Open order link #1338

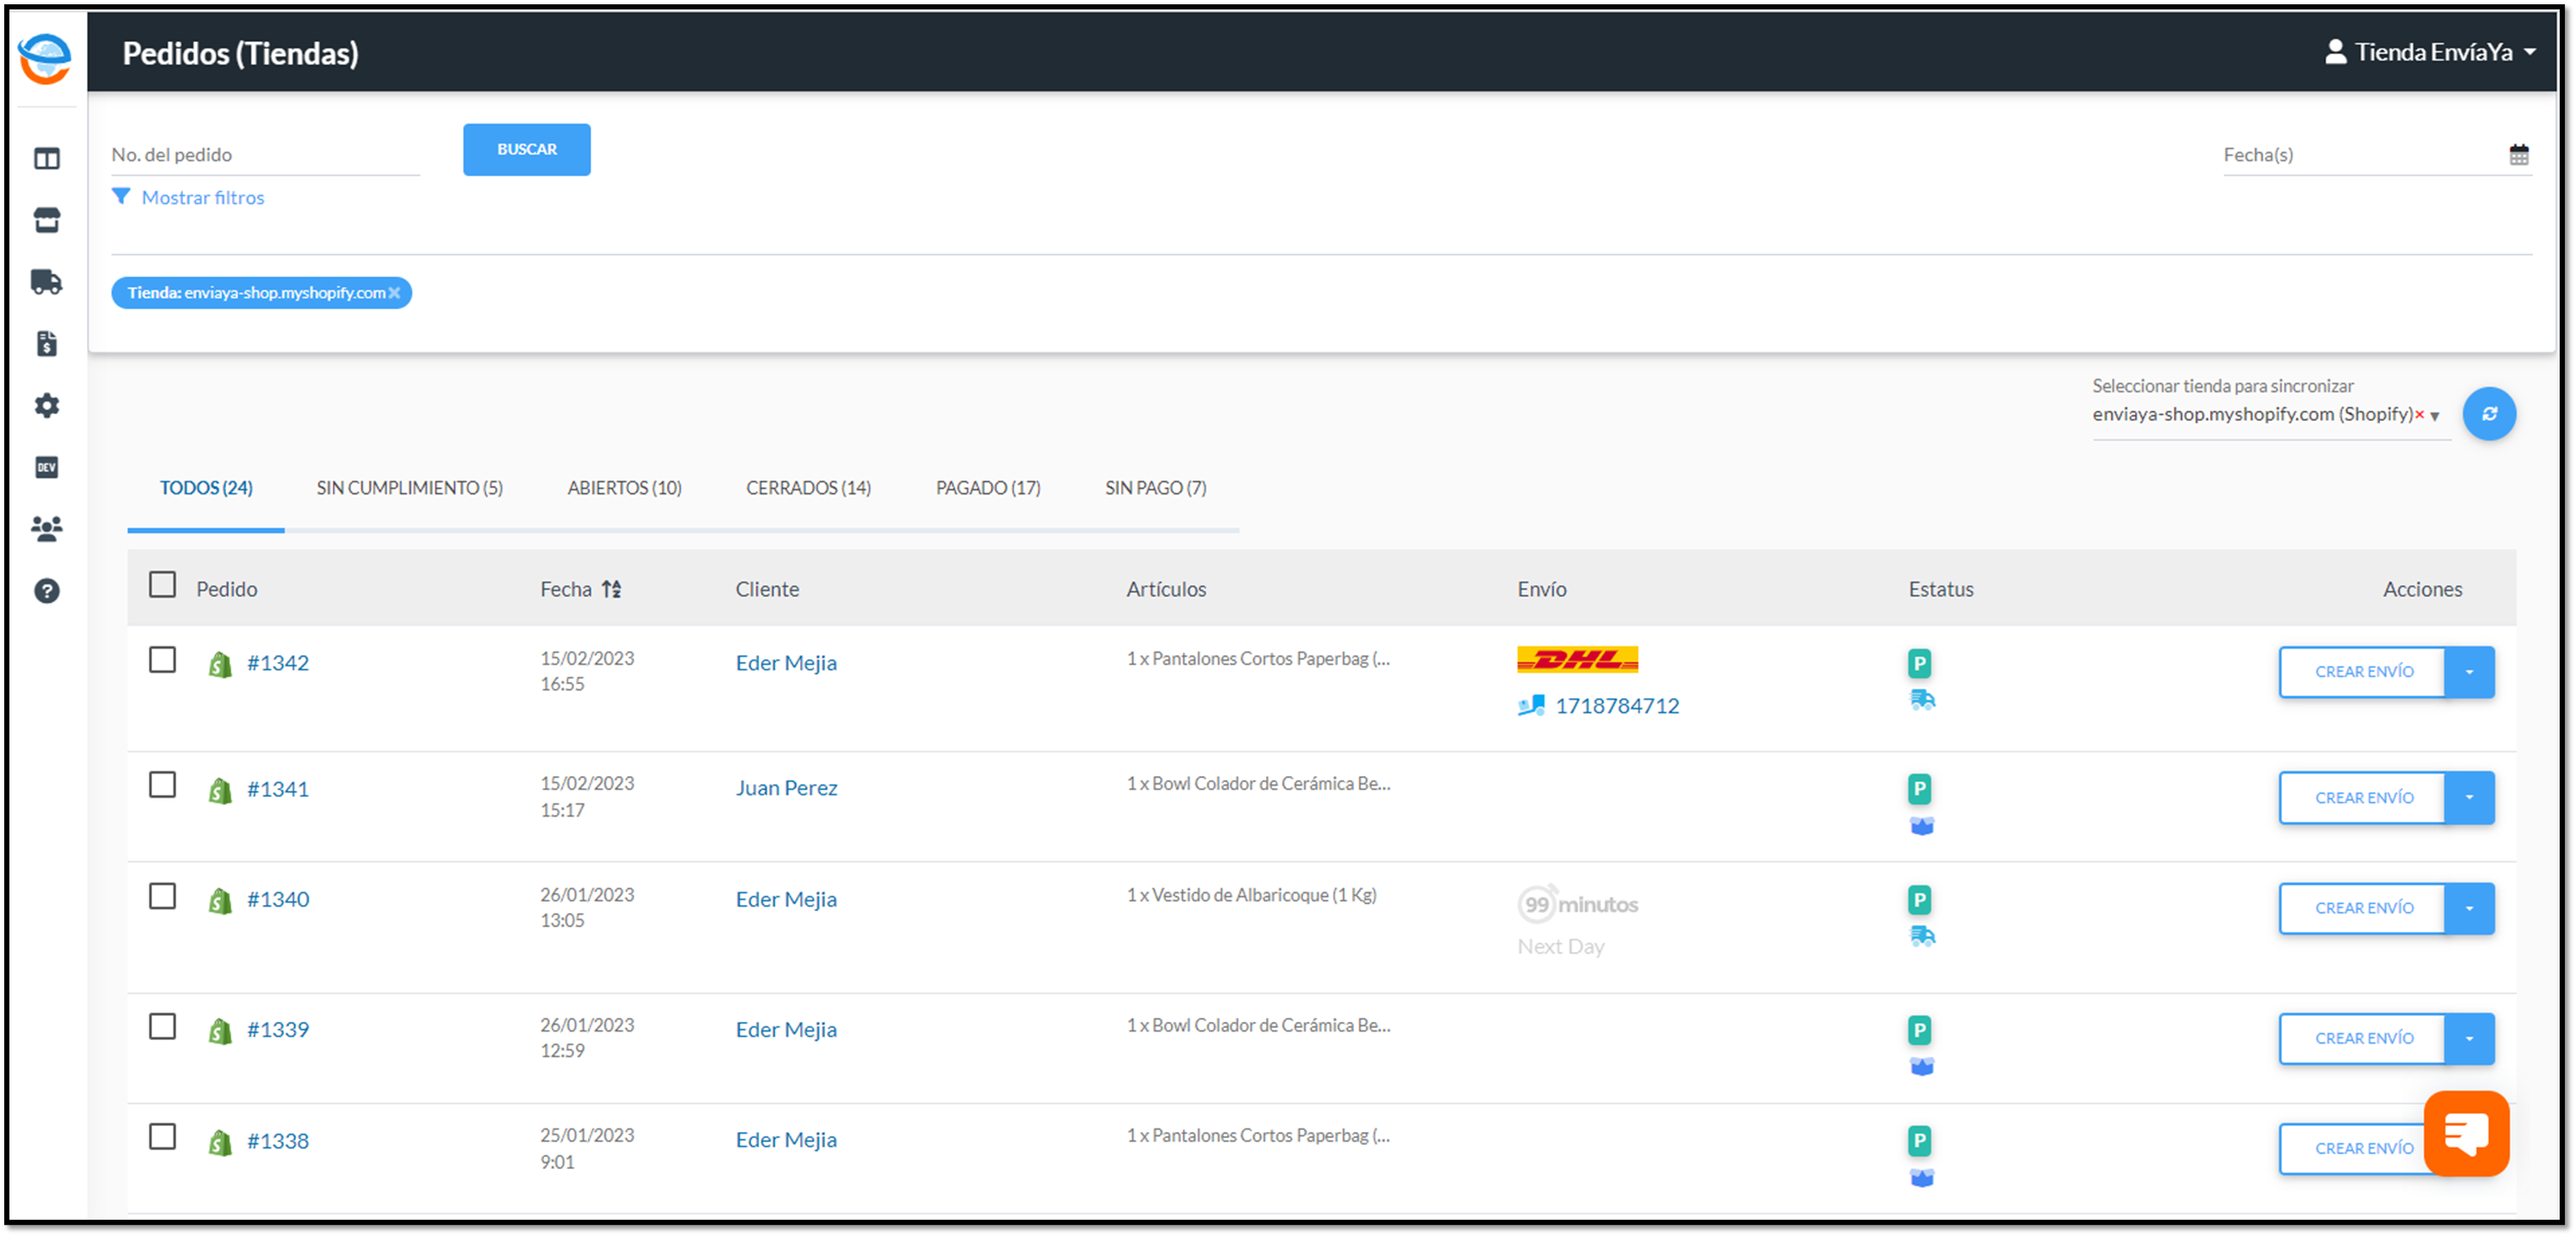[x=278, y=1141]
